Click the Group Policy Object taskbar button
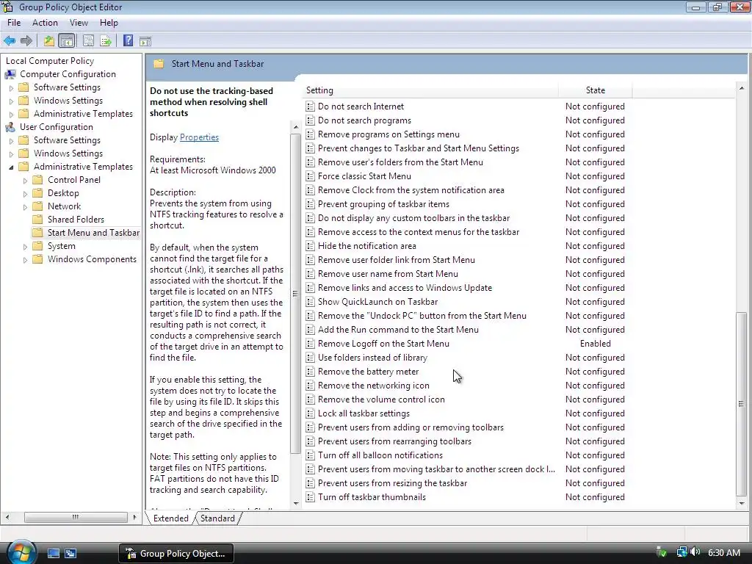Viewport: 752px width, 564px height. 176,554
